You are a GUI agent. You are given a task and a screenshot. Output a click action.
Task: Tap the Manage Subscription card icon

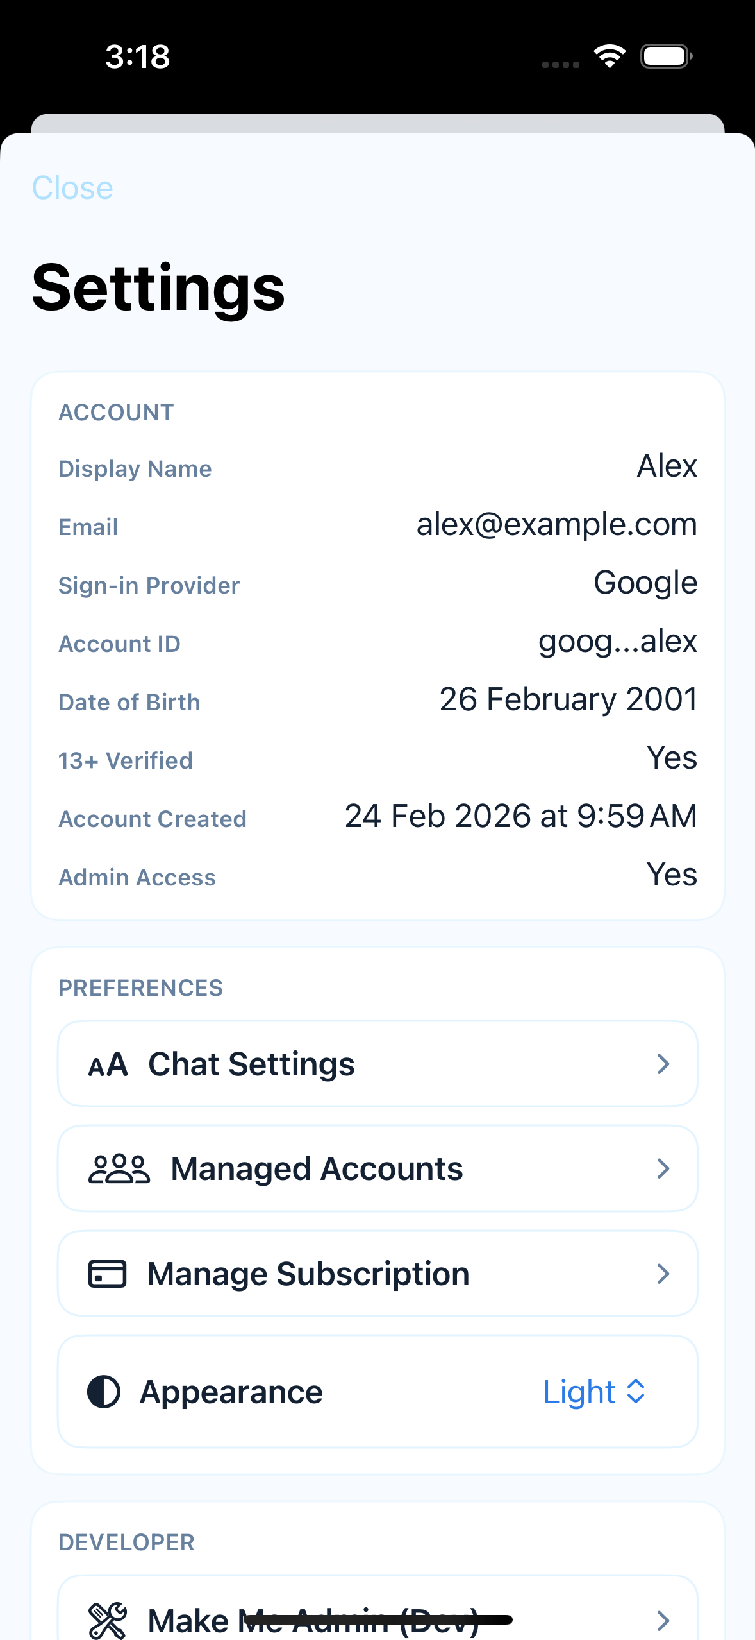(107, 1274)
